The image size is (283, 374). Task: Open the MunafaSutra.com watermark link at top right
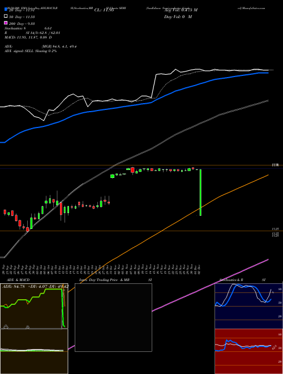point(251,8)
